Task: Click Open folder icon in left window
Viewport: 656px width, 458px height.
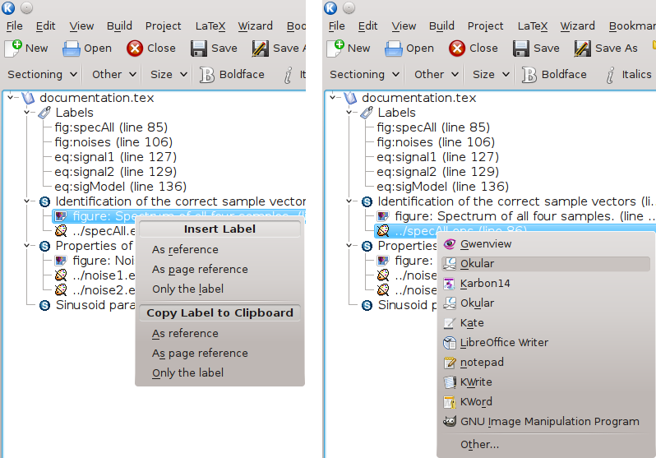Action: click(72, 49)
